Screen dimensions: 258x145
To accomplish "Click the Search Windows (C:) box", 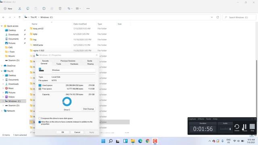I will 239,17.
